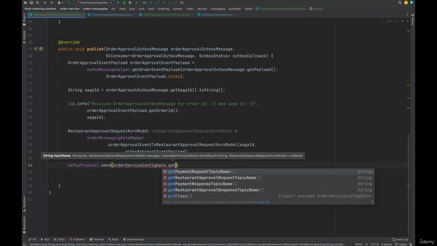
Task: Click the orange updates icon at top right
Action: coord(406,3)
